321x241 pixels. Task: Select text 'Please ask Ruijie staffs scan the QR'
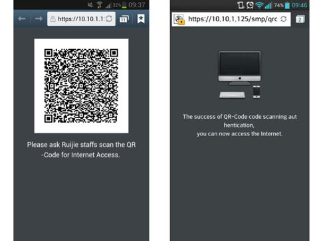81,145
